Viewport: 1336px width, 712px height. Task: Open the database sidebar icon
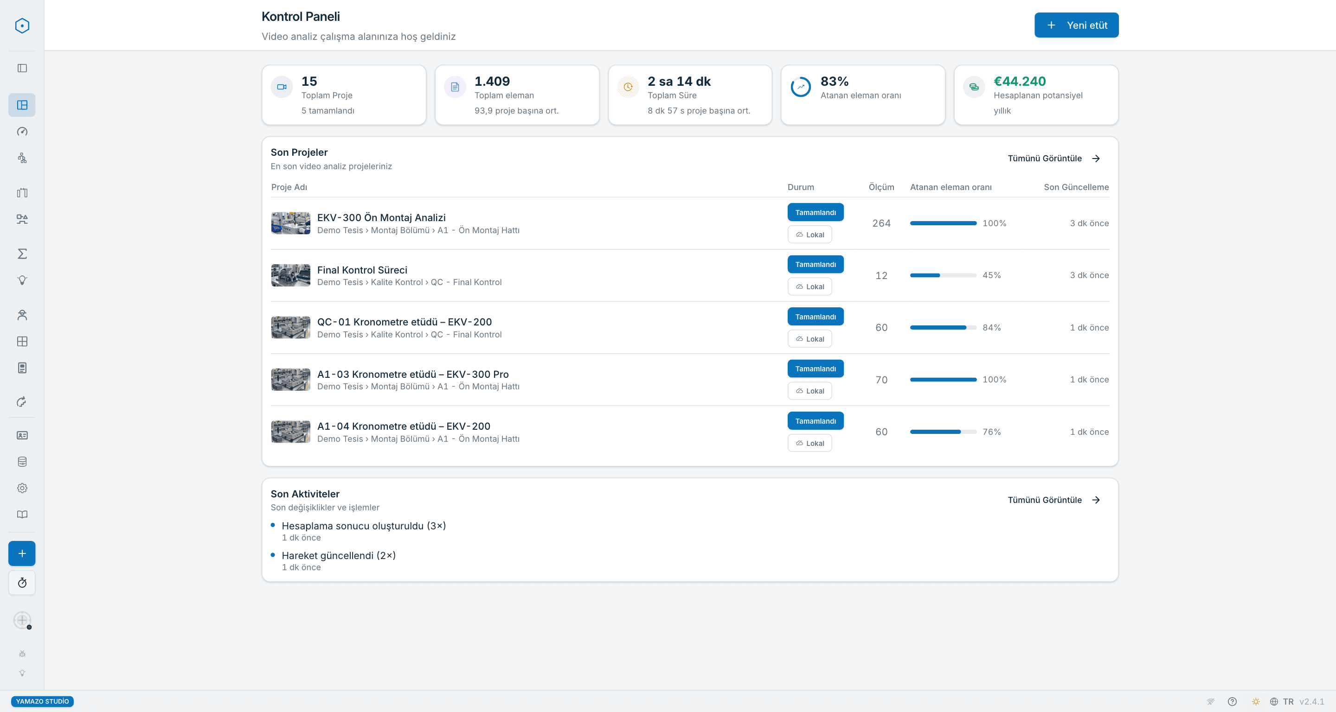tap(22, 462)
